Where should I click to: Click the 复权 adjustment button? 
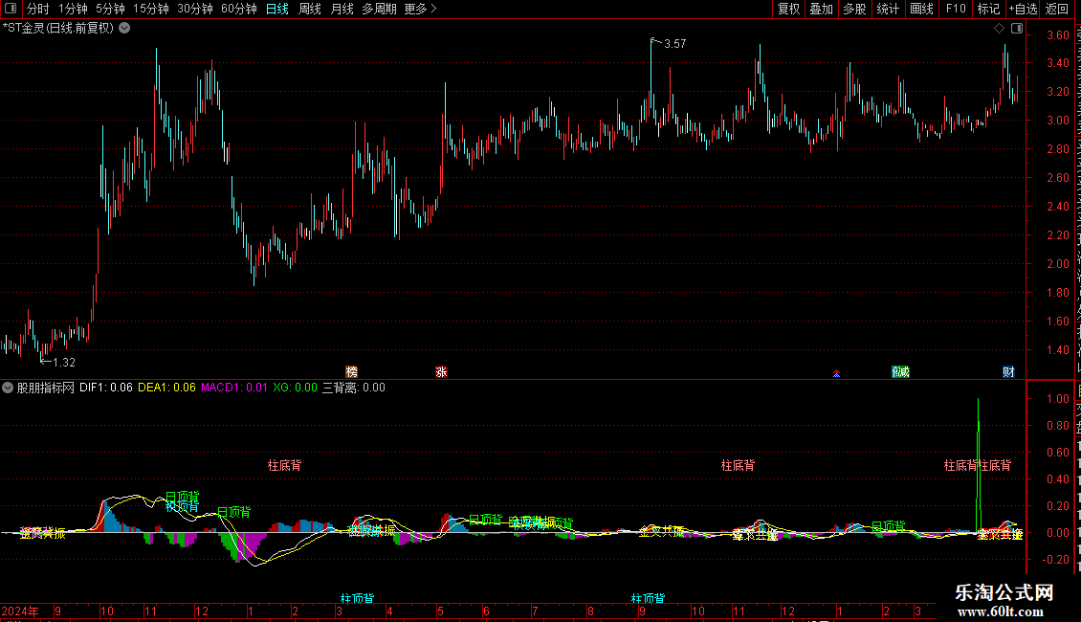[788, 9]
